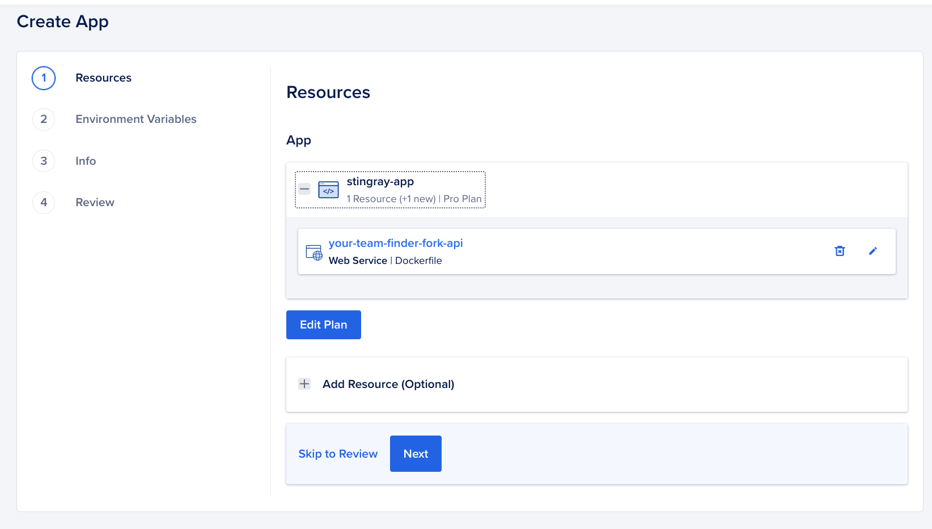
Task: Edit your-team-finder-fork-api with pencil icon
Action: coord(873,251)
